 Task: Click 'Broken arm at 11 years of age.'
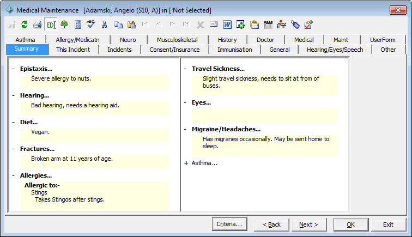tap(72, 159)
